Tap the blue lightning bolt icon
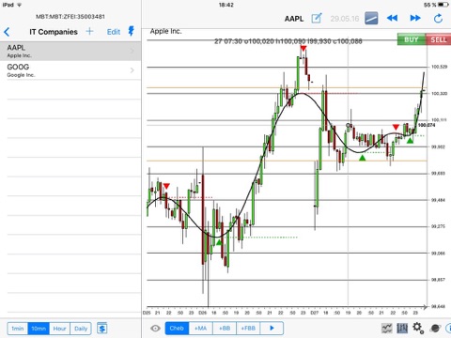 [132, 31]
